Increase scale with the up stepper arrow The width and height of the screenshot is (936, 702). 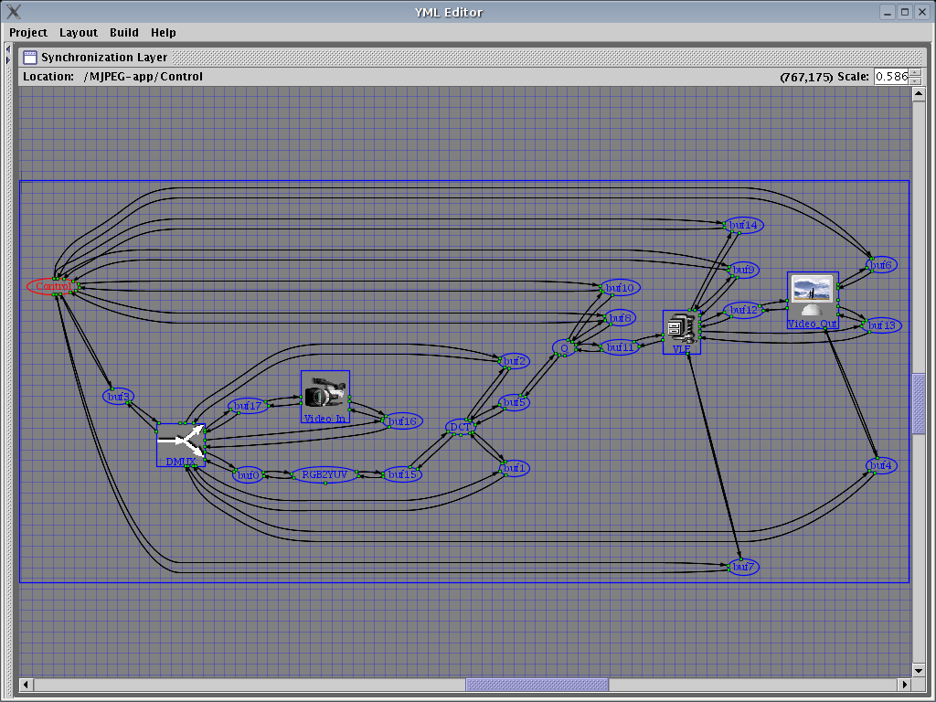(915, 72)
